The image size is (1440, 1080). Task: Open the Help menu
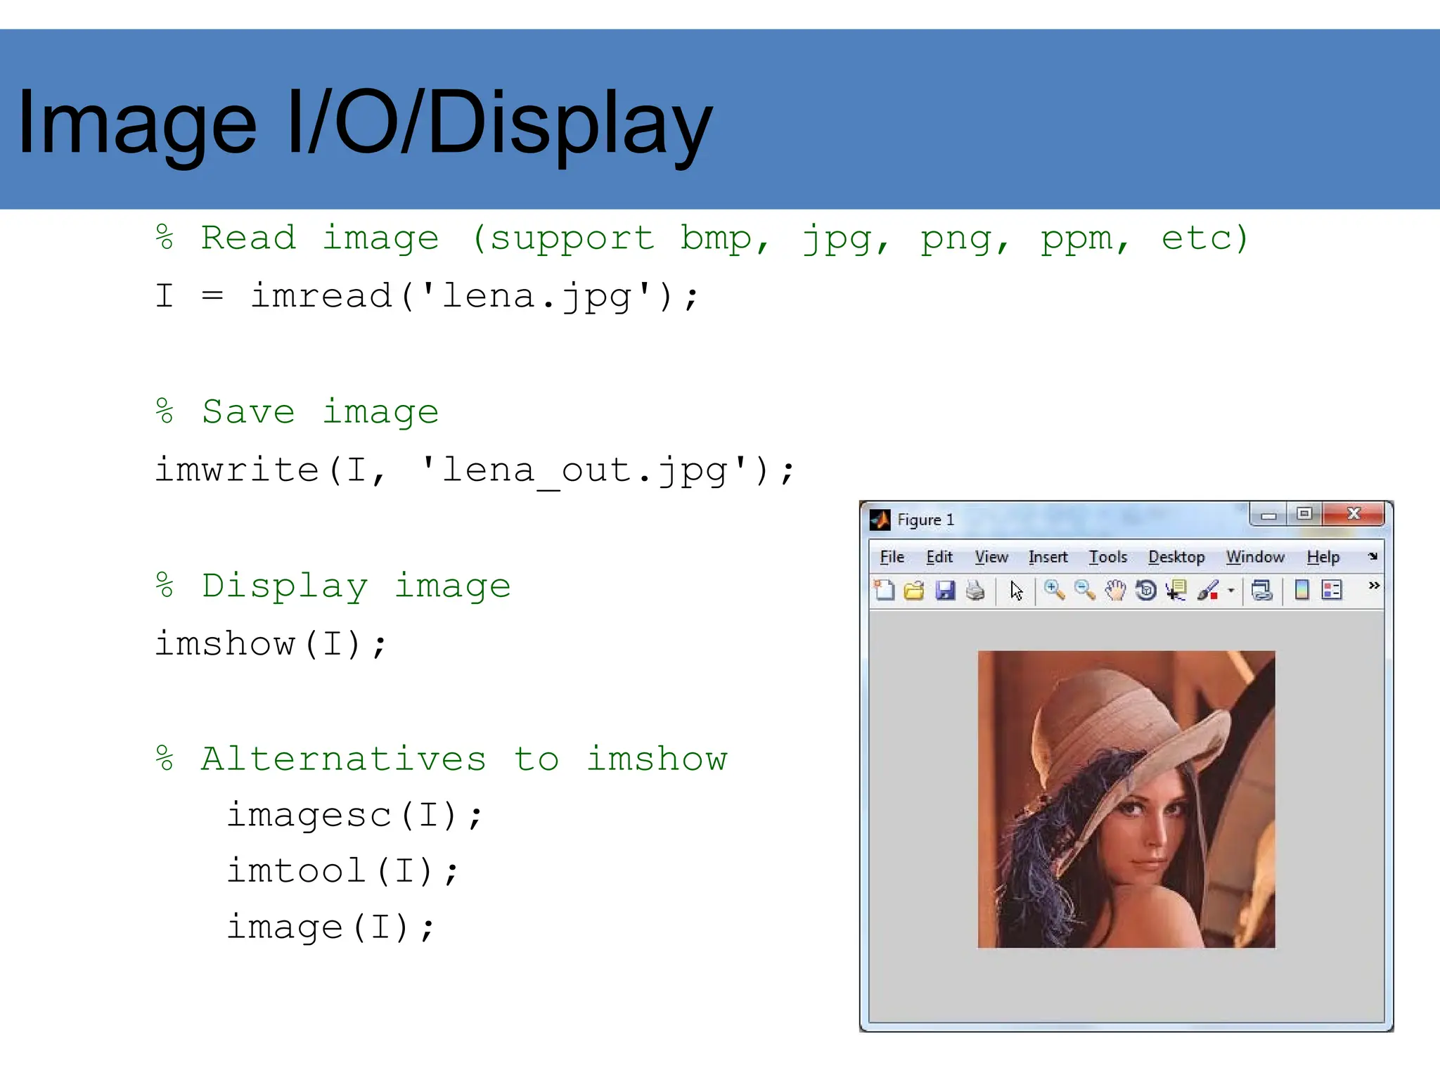tap(1323, 557)
